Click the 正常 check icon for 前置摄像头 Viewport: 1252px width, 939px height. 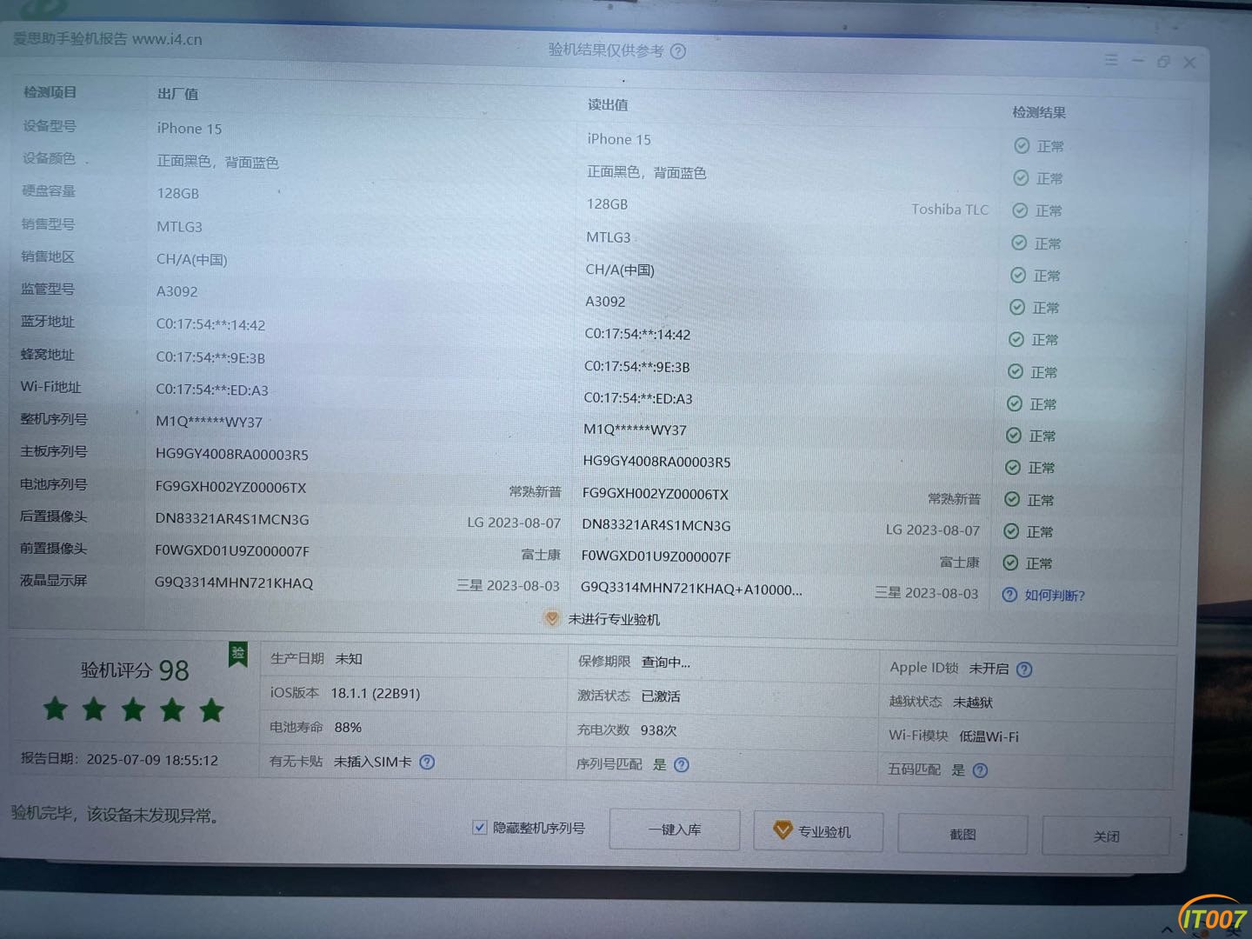tap(1010, 563)
